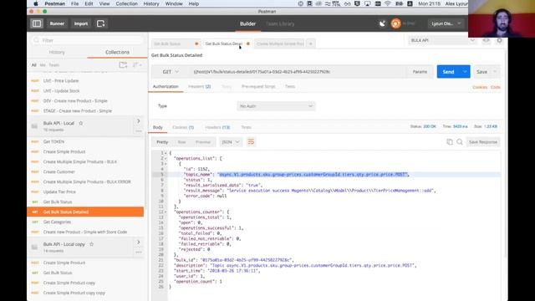Click the Bulk API - Local copy folder icon
The height and width of the screenshot is (301, 535).
(34, 247)
